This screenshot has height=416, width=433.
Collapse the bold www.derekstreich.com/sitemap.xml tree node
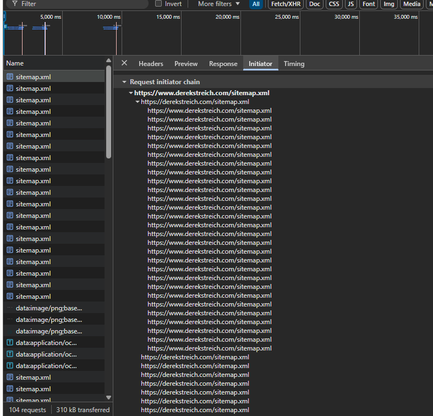[x=131, y=93]
